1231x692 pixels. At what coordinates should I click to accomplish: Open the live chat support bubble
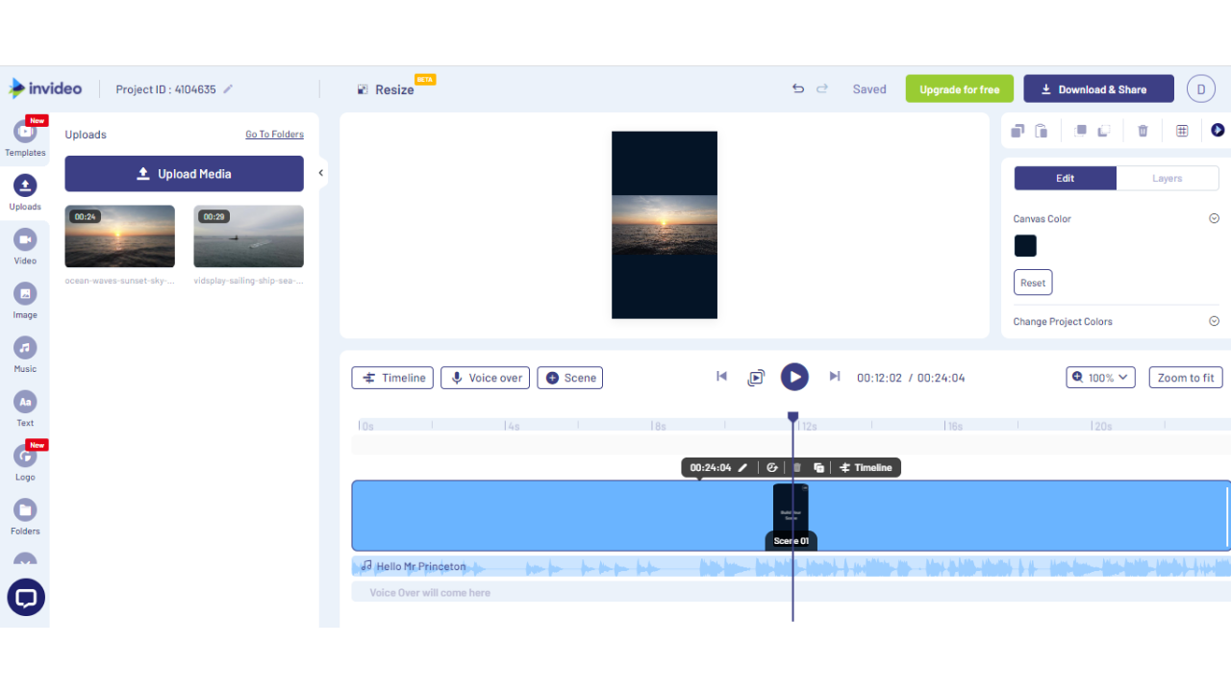[x=26, y=598]
